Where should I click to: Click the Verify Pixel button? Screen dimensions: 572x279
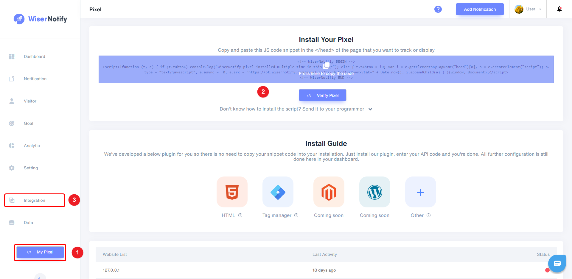click(x=323, y=95)
